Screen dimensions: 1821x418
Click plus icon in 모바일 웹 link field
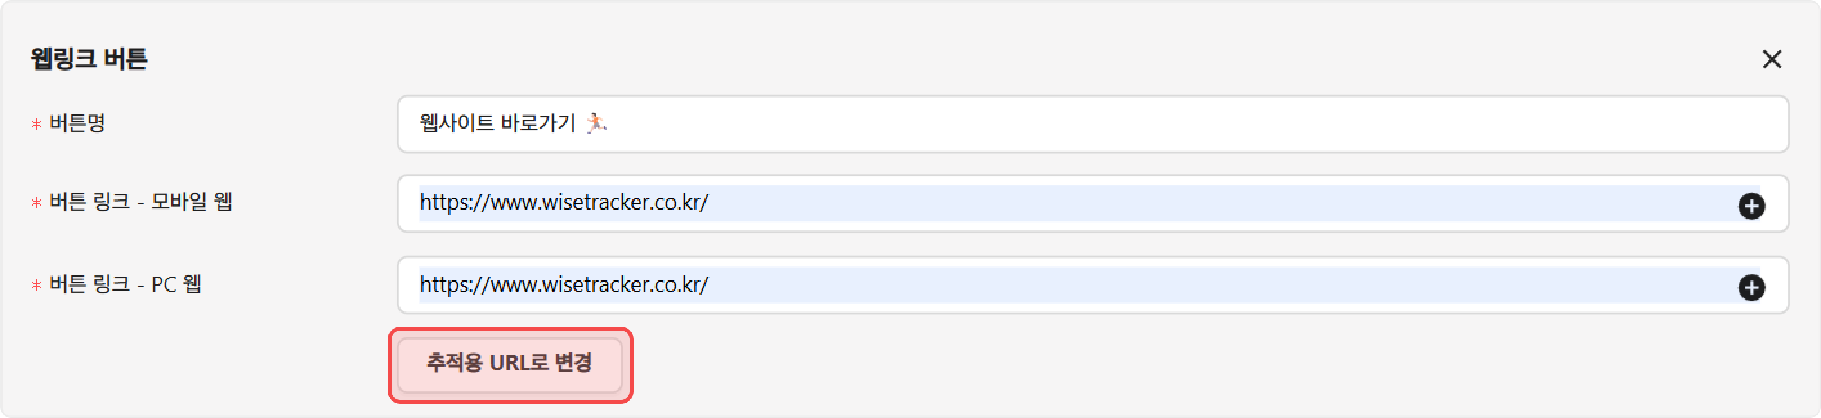tap(1751, 206)
